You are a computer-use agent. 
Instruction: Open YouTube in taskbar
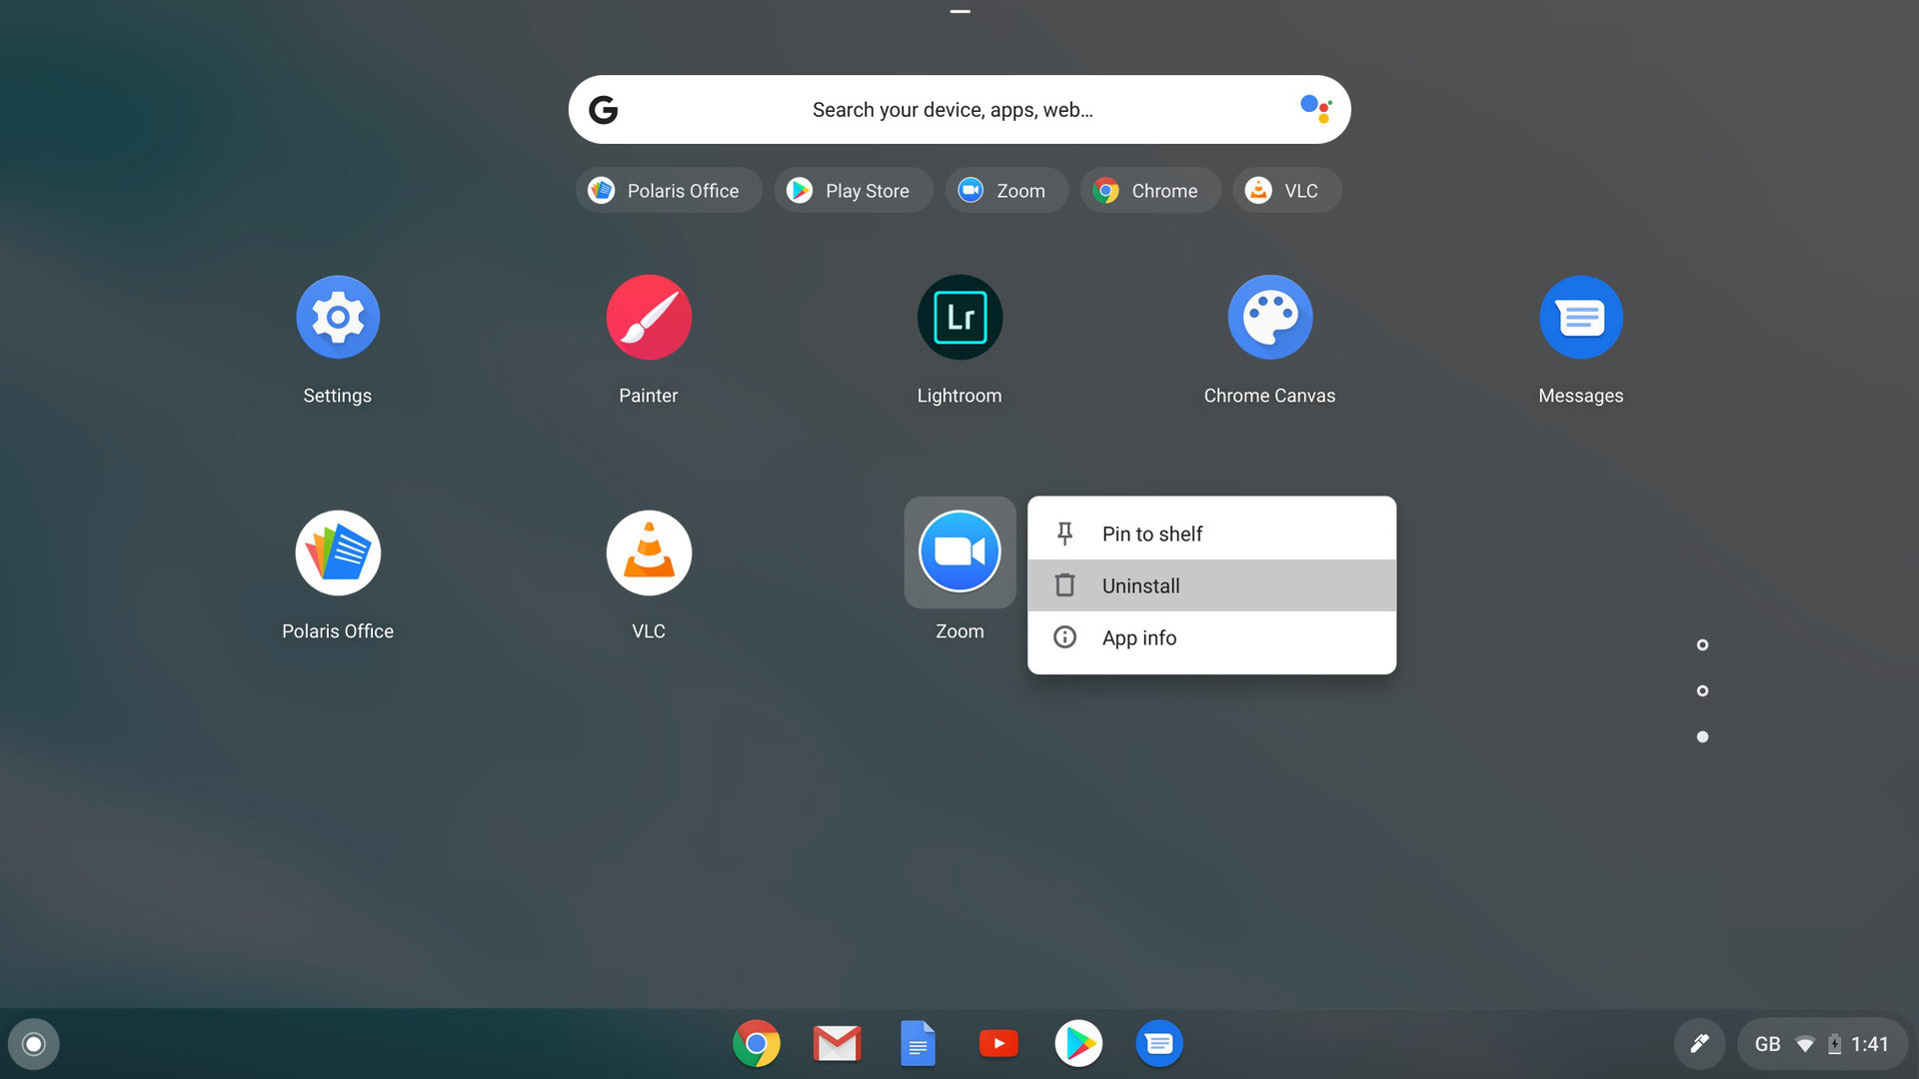(999, 1043)
